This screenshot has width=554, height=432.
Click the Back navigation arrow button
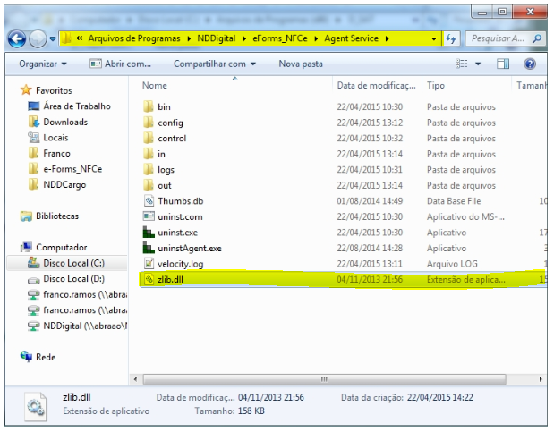coord(16,39)
